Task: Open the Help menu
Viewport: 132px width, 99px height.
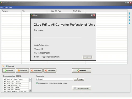Action: pos(11,7)
